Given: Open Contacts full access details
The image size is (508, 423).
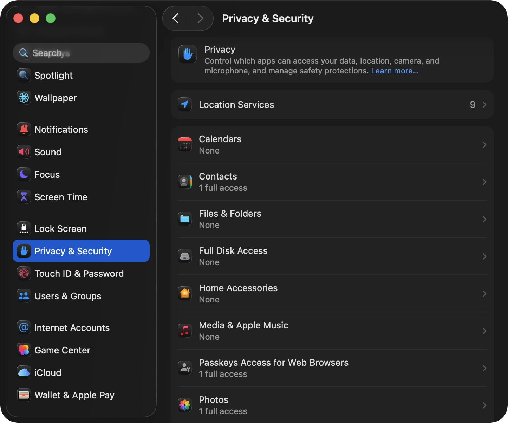Looking at the screenshot, I should [x=332, y=182].
